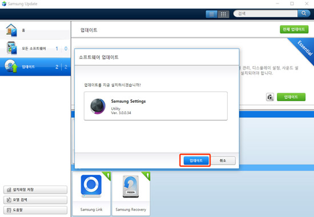Image resolution: width=314 pixels, height=217 pixels.
Task: Click the home house icon
Action: point(11,30)
